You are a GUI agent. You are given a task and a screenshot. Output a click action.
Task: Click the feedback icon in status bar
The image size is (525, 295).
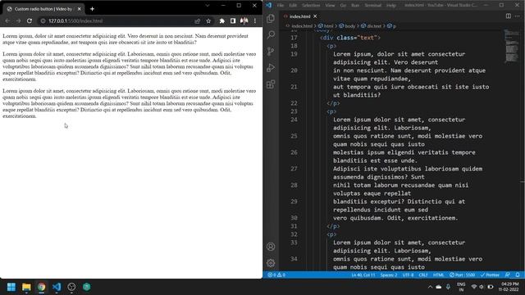[x=508, y=275]
